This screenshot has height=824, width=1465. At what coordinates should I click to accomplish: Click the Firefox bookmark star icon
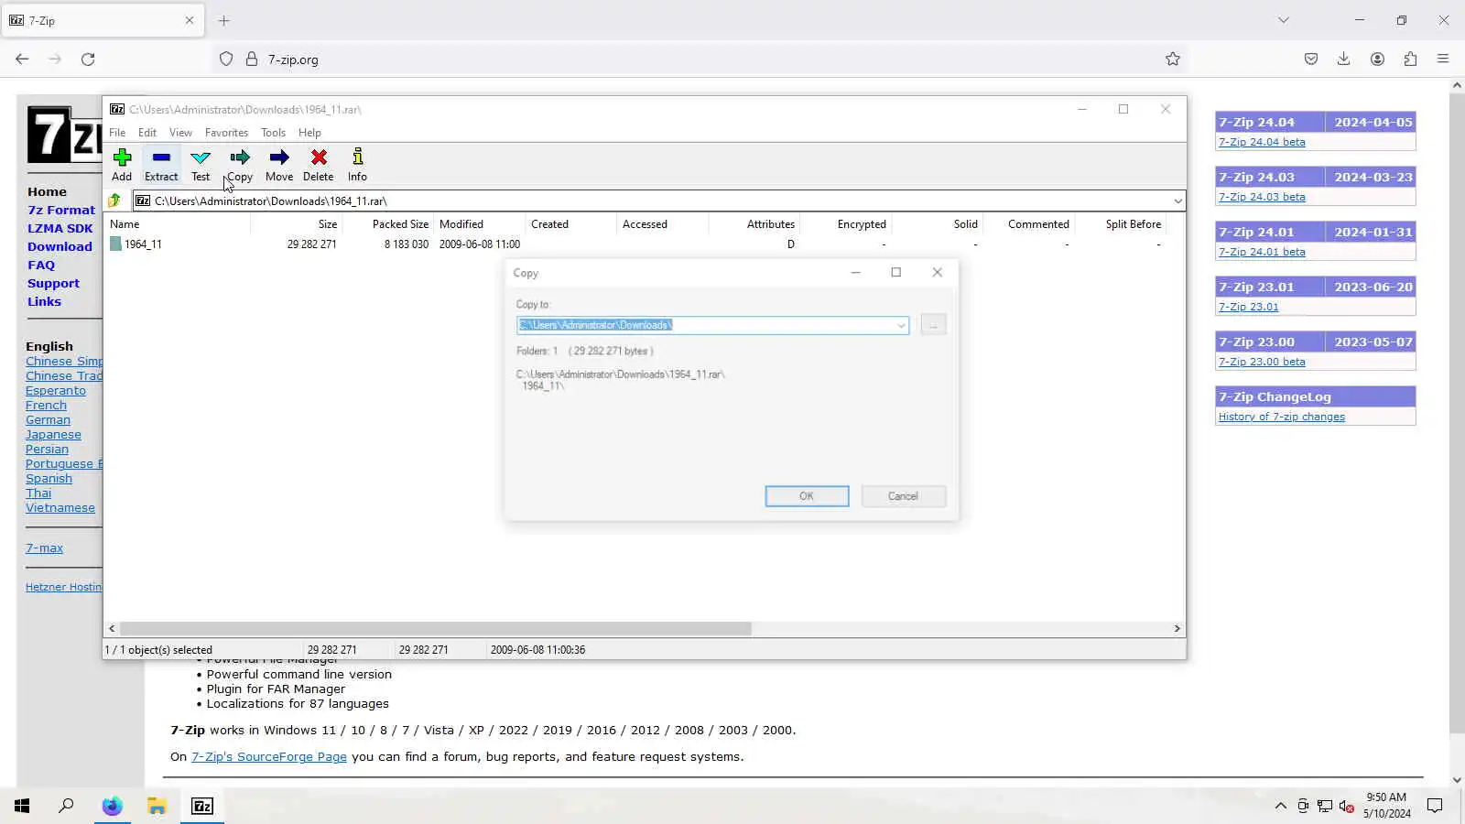coord(1173,59)
